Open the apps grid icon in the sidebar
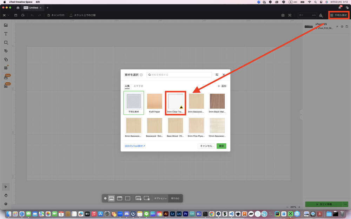 6,68
